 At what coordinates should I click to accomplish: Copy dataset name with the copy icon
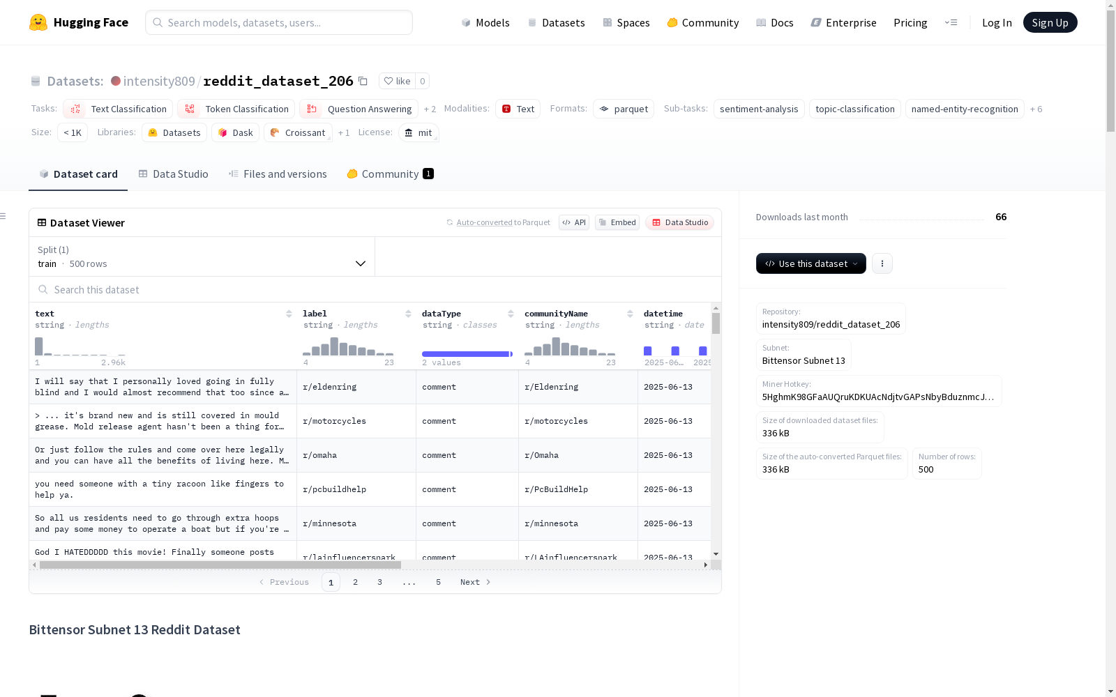click(x=363, y=81)
